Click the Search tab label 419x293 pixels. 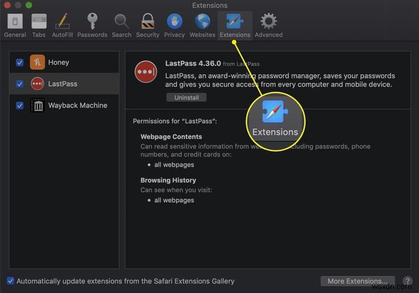click(x=122, y=35)
